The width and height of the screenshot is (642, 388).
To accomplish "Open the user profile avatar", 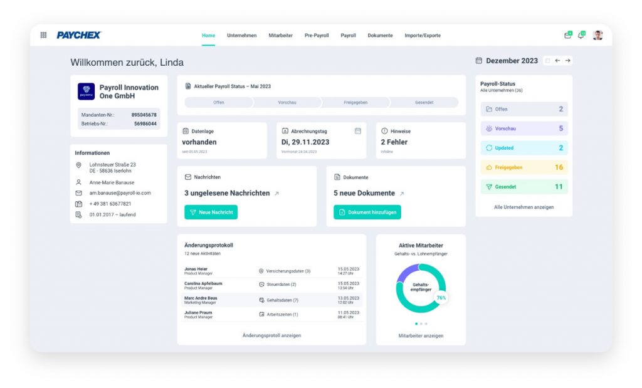I will 597,35.
